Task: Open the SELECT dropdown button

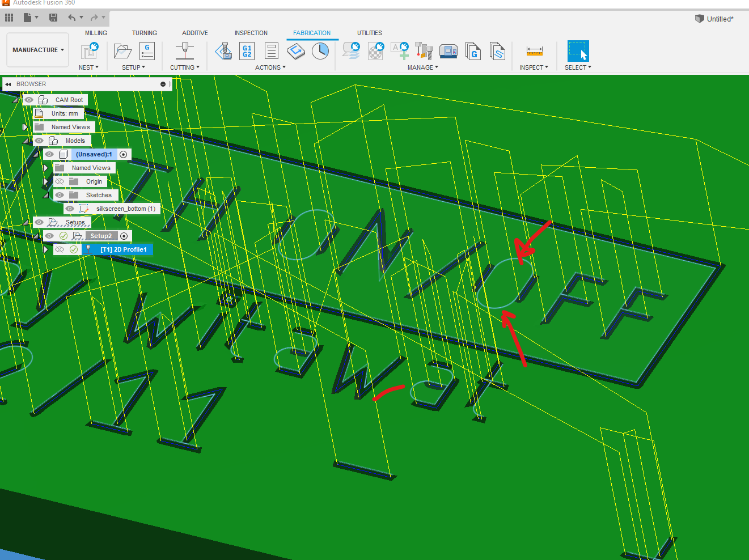Action: (x=578, y=67)
